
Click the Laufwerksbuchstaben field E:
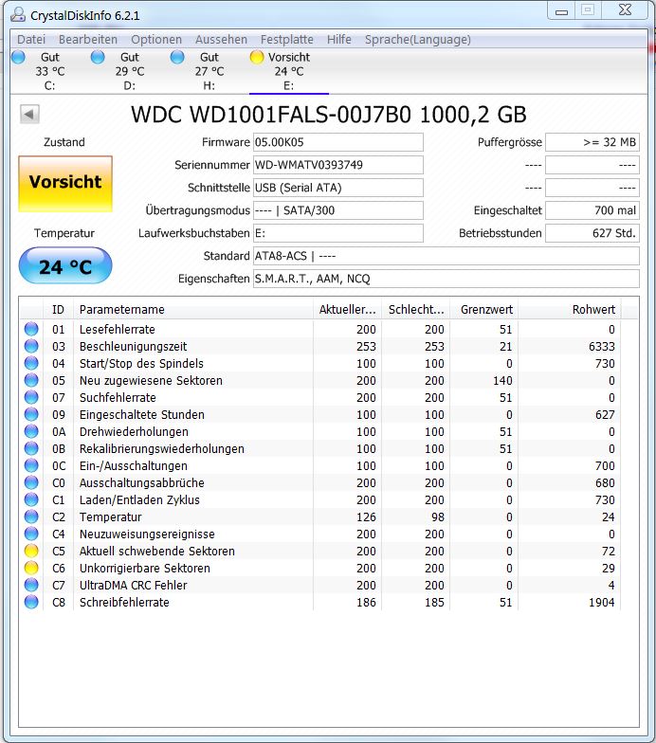[337, 233]
